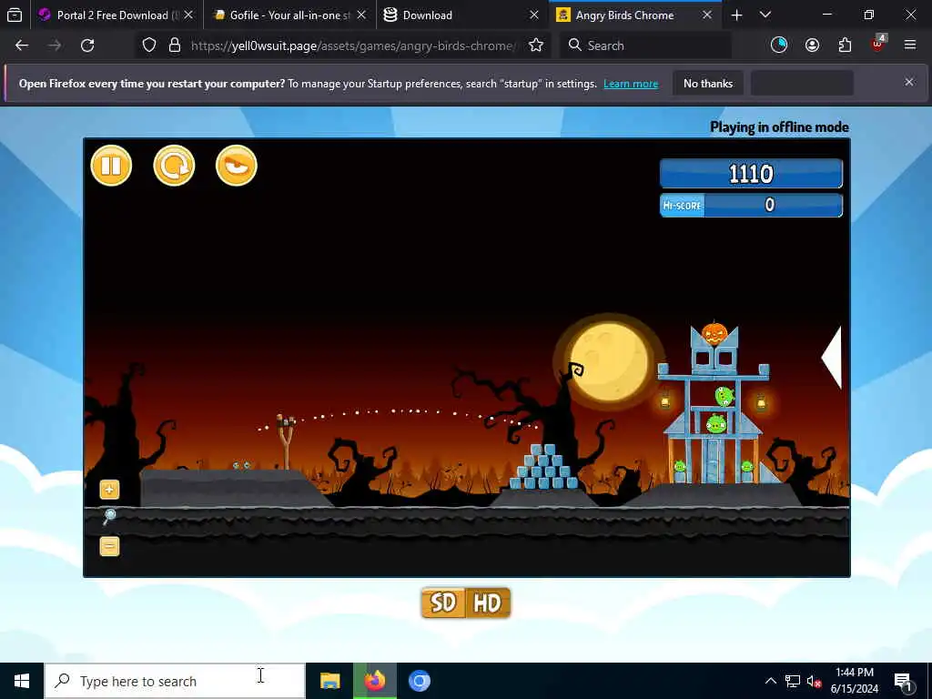This screenshot has width=932, height=699.
Task: Close the Portal 2 Free Download tab
Action: click(x=188, y=15)
